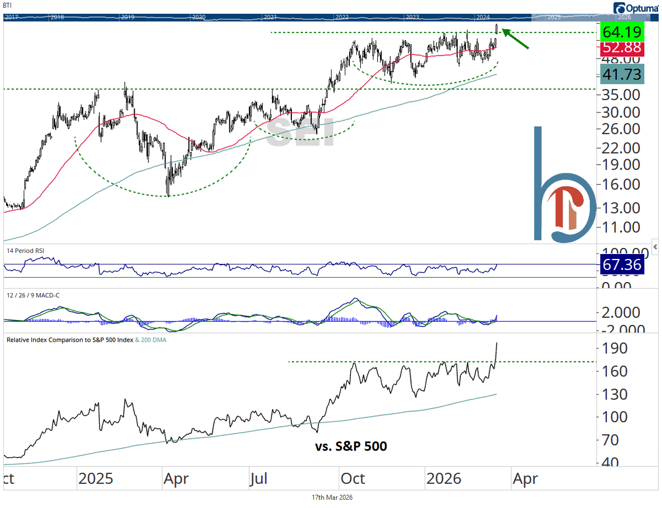The width and height of the screenshot is (662, 508).
Task: Jump to 2018 in the timeline navigator
Action: [56, 17]
